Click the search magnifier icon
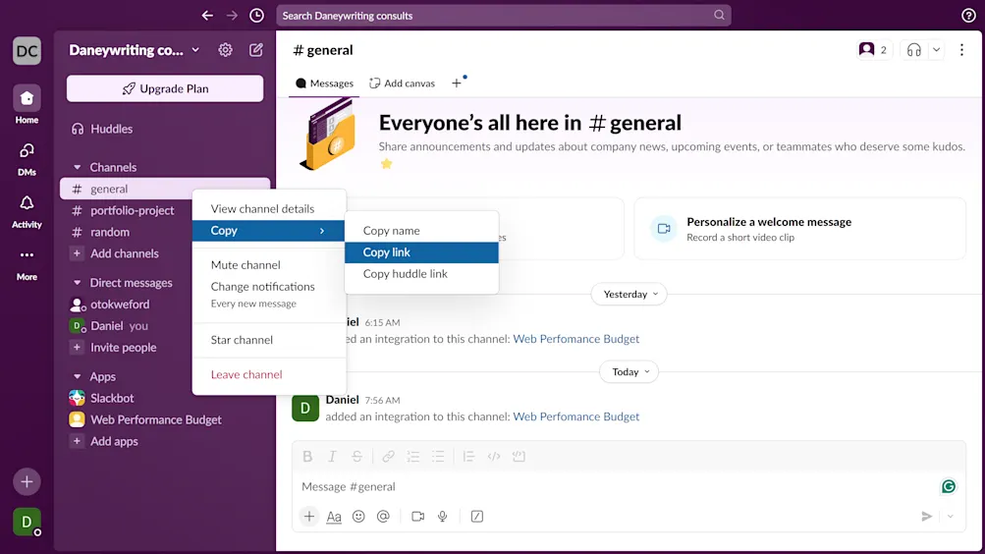This screenshot has height=554, width=985. tap(719, 15)
